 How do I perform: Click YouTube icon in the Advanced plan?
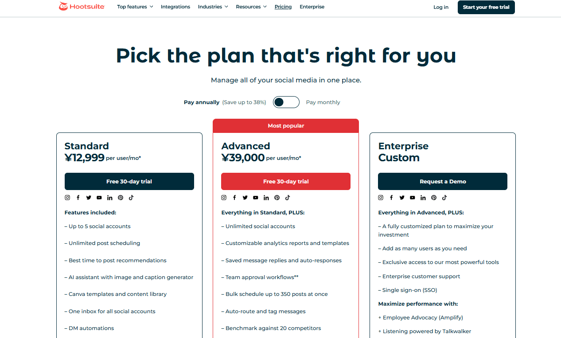coord(256,198)
